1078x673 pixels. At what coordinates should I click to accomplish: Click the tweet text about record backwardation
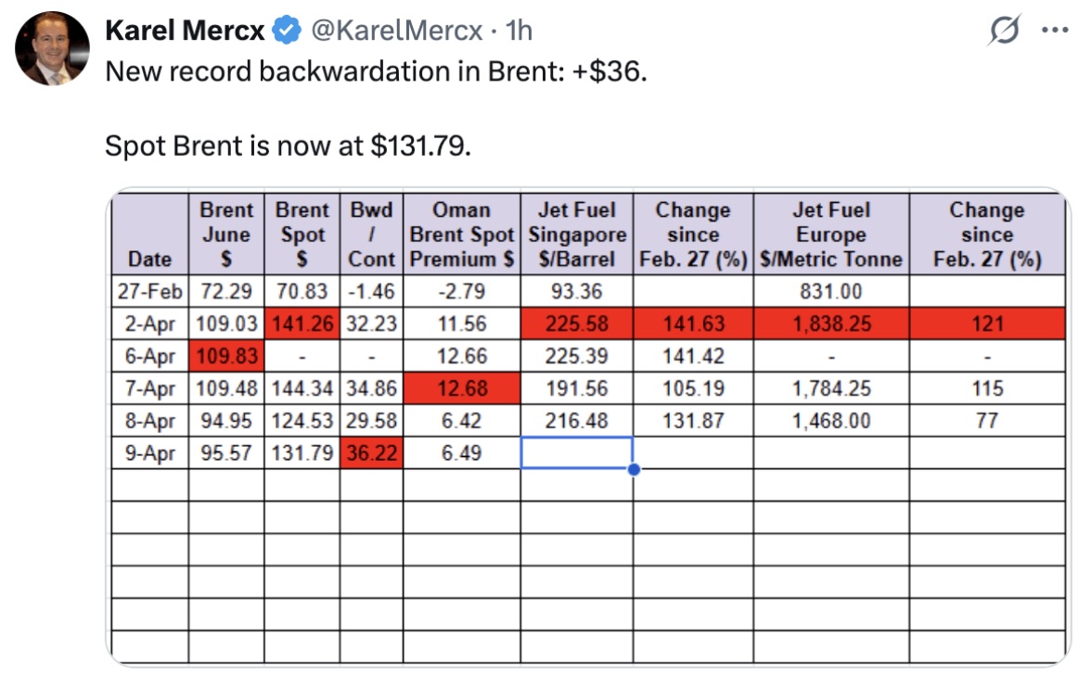coord(375,70)
